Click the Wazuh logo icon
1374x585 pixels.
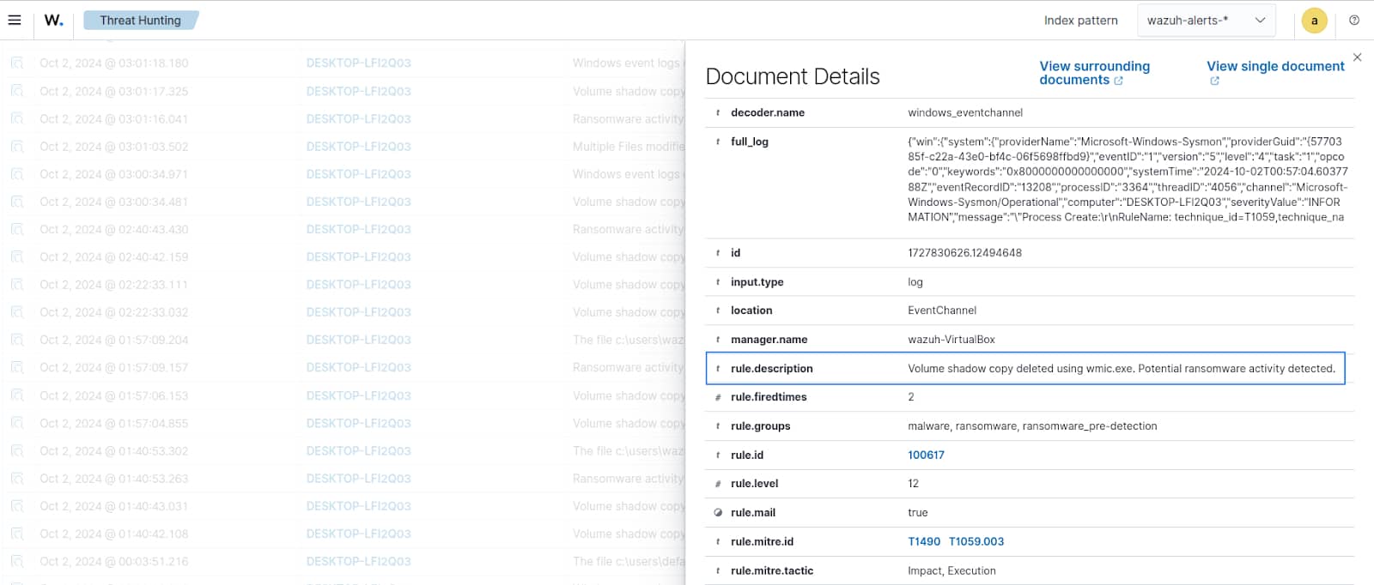pos(53,20)
